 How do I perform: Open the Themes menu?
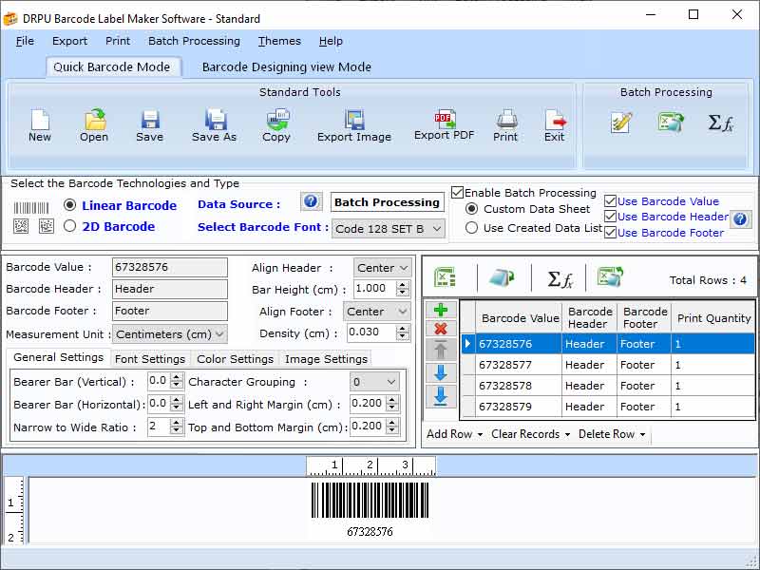click(x=278, y=41)
